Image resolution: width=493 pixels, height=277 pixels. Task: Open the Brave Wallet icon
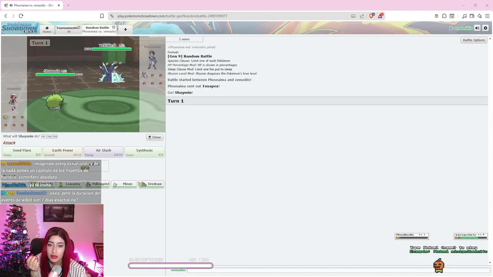click(x=472, y=16)
